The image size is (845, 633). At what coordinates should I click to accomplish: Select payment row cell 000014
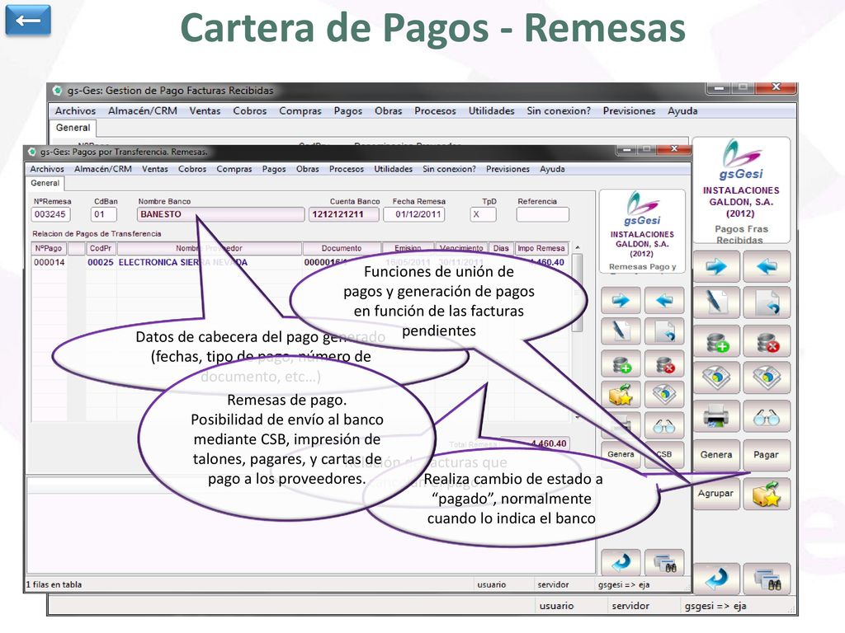(x=49, y=262)
